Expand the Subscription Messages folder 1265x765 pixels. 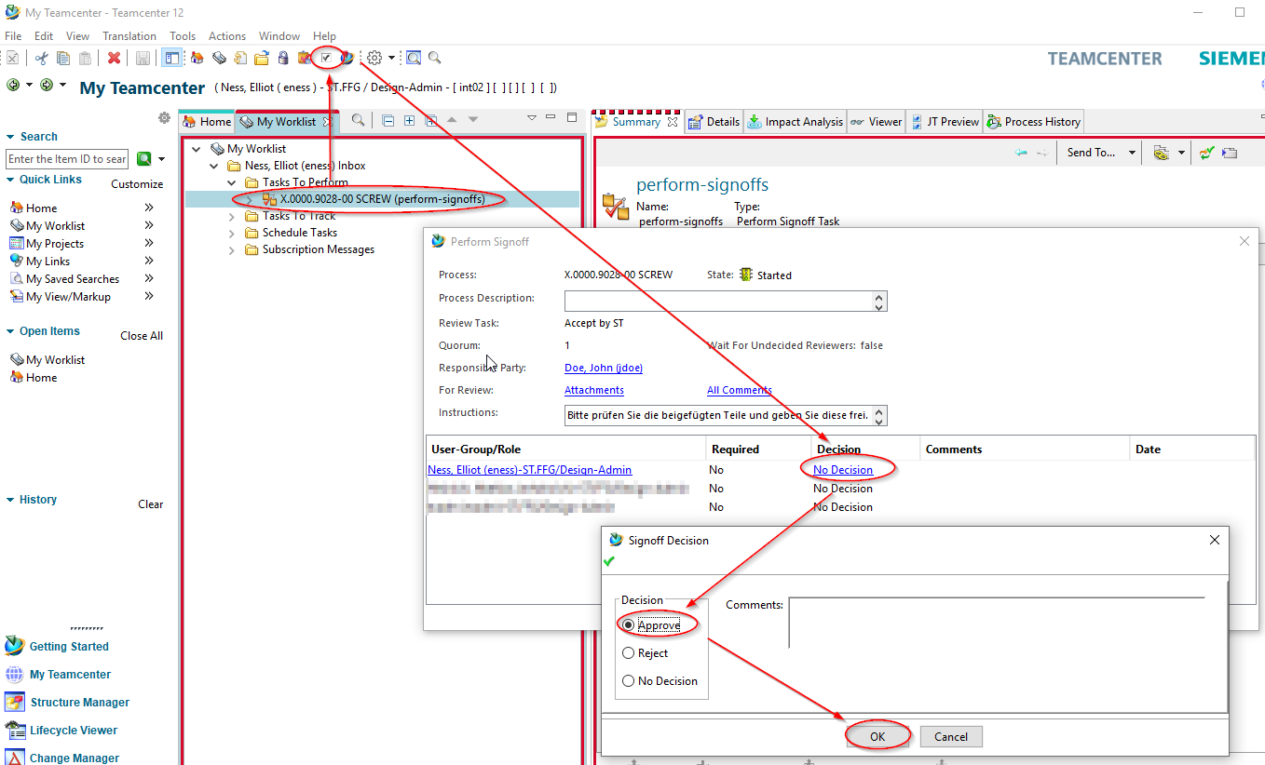pos(232,249)
